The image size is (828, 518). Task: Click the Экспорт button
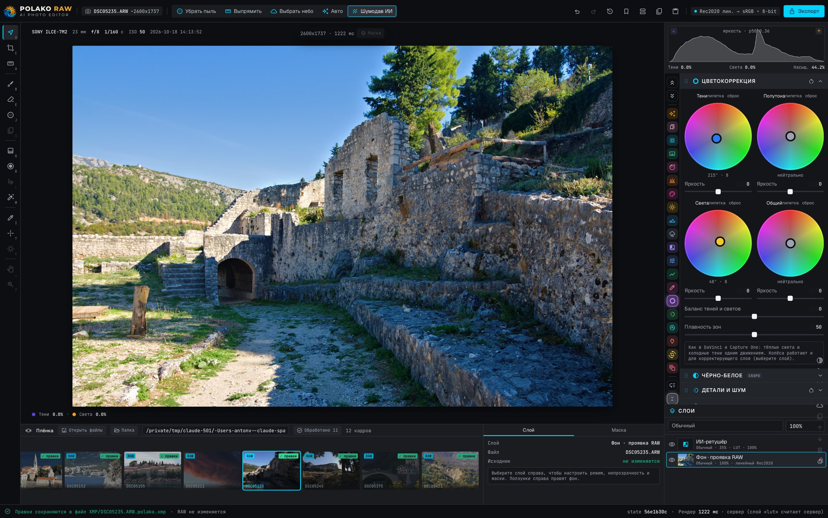coord(804,11)
